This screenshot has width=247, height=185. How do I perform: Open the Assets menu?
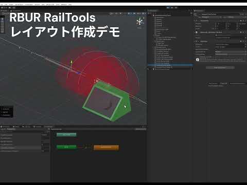[x=11, y=4]
